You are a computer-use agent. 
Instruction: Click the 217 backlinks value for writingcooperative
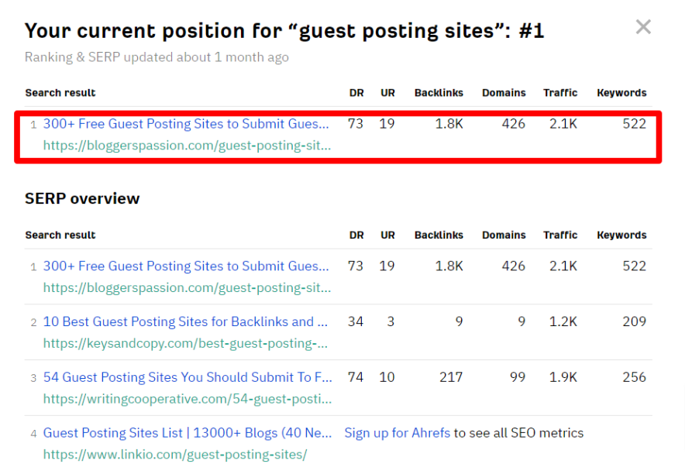[450, 378]
